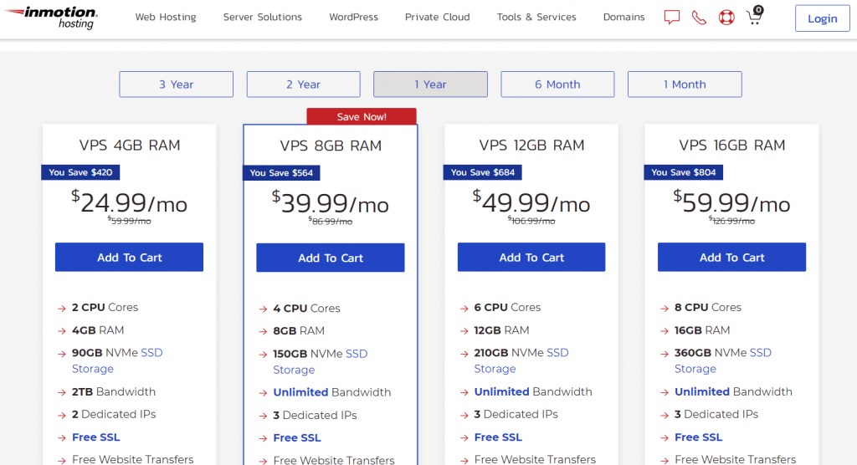Open the Web Hosting menu
Screen dimensions: 857x465
166,17
